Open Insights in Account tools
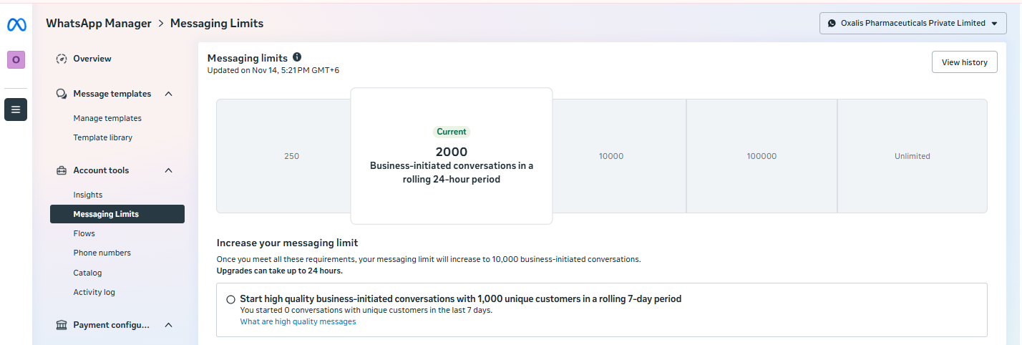This screenshot has height=345, width=1022. pos(87,195)
